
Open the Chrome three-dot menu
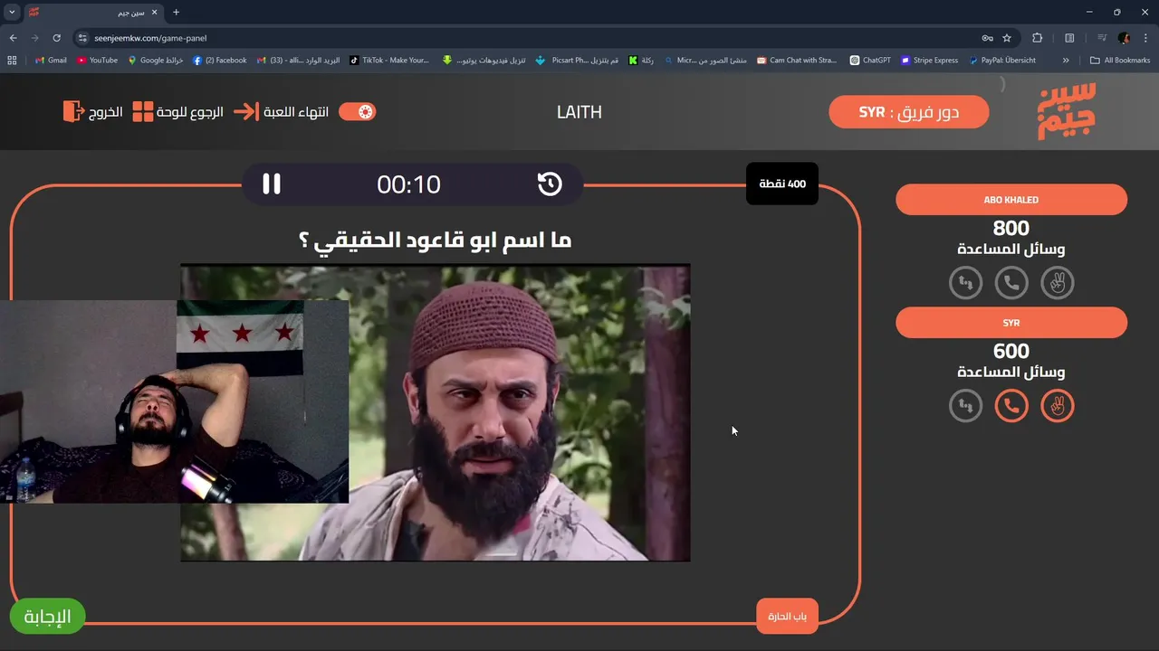coord(1145,38)
